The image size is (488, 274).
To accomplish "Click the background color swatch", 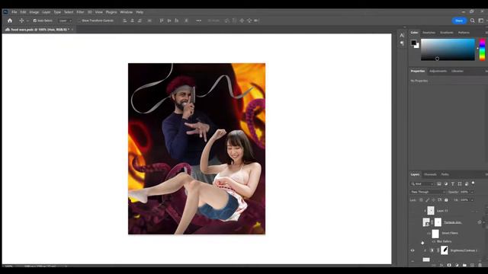I will [417, 46].
